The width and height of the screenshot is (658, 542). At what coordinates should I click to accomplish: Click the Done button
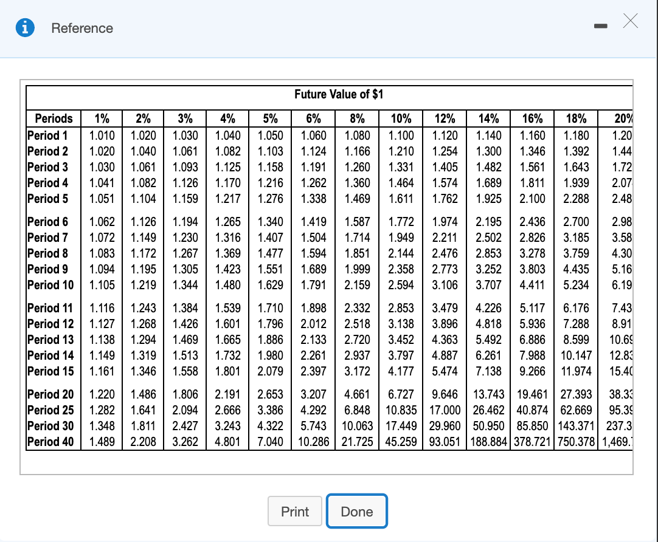pos(357,511)
